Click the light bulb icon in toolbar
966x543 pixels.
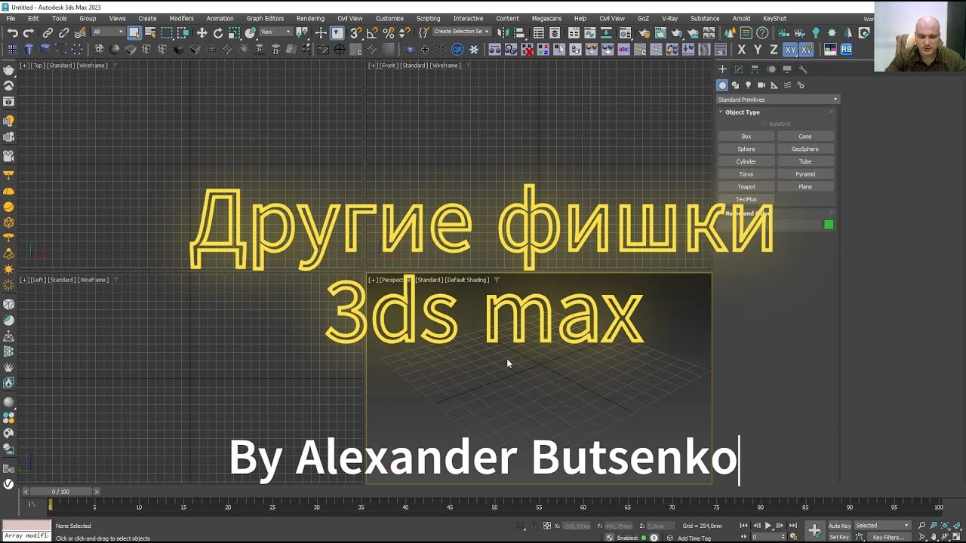816,33
